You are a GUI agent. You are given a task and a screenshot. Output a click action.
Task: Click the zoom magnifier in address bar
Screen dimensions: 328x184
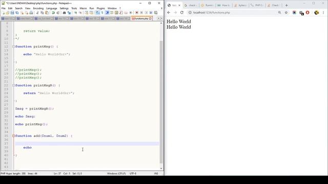279,12
